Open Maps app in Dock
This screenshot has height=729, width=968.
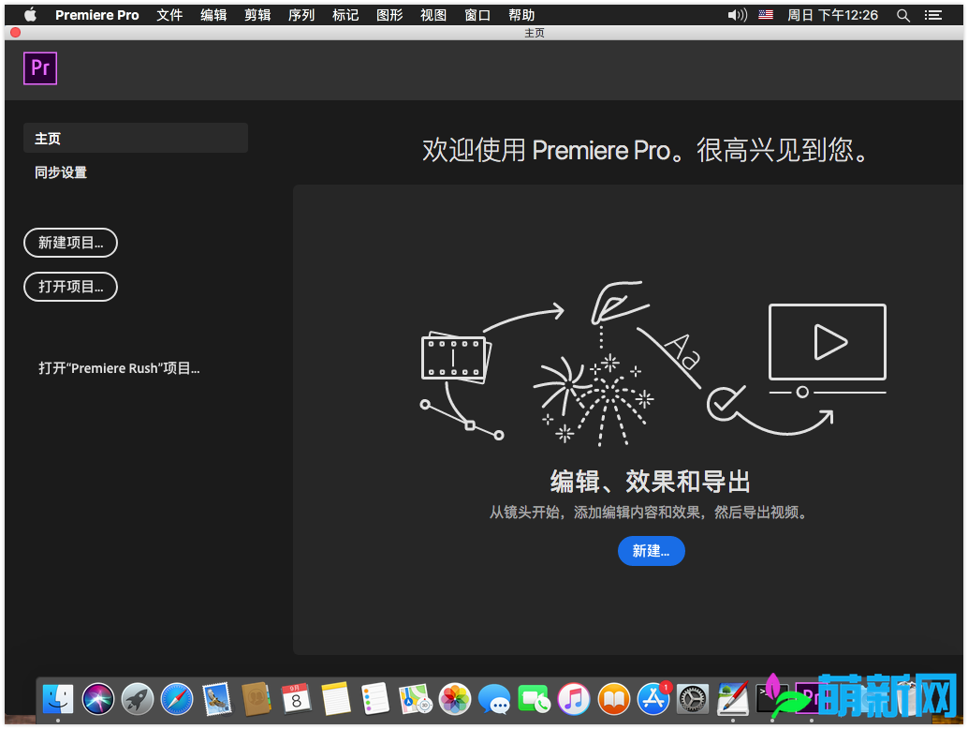[415, 699]
